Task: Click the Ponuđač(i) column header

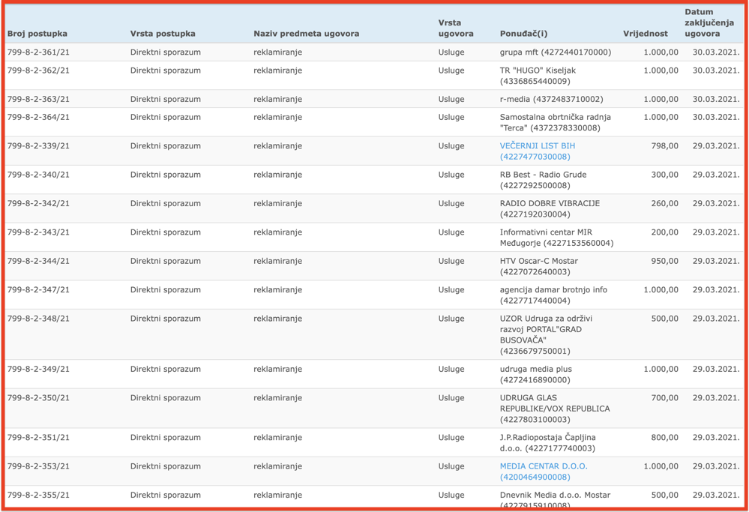Action: [x=523, y=34]
